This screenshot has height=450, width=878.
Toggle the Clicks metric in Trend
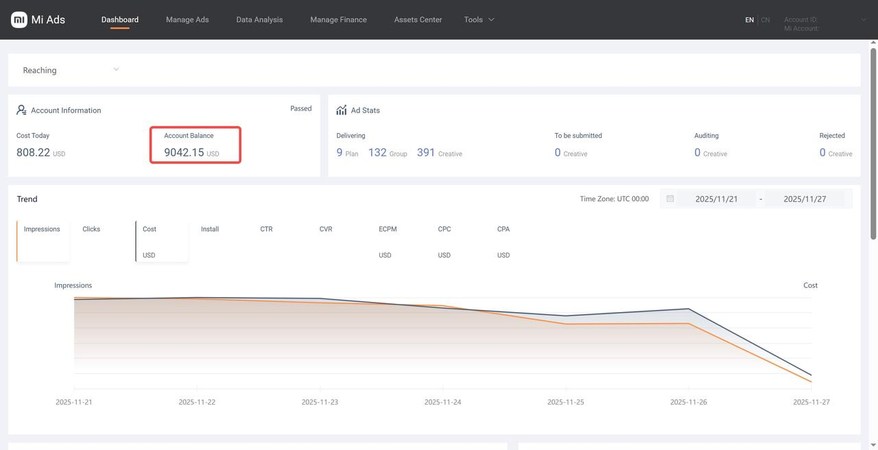(91, 229)
